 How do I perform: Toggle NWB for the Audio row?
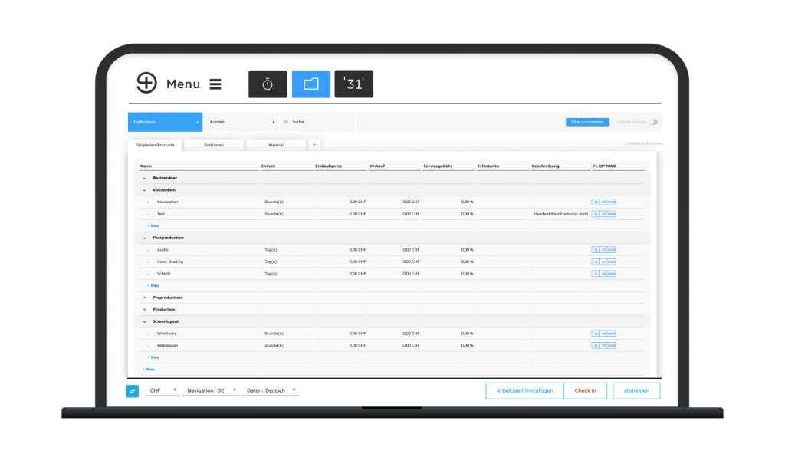point(612,250)
